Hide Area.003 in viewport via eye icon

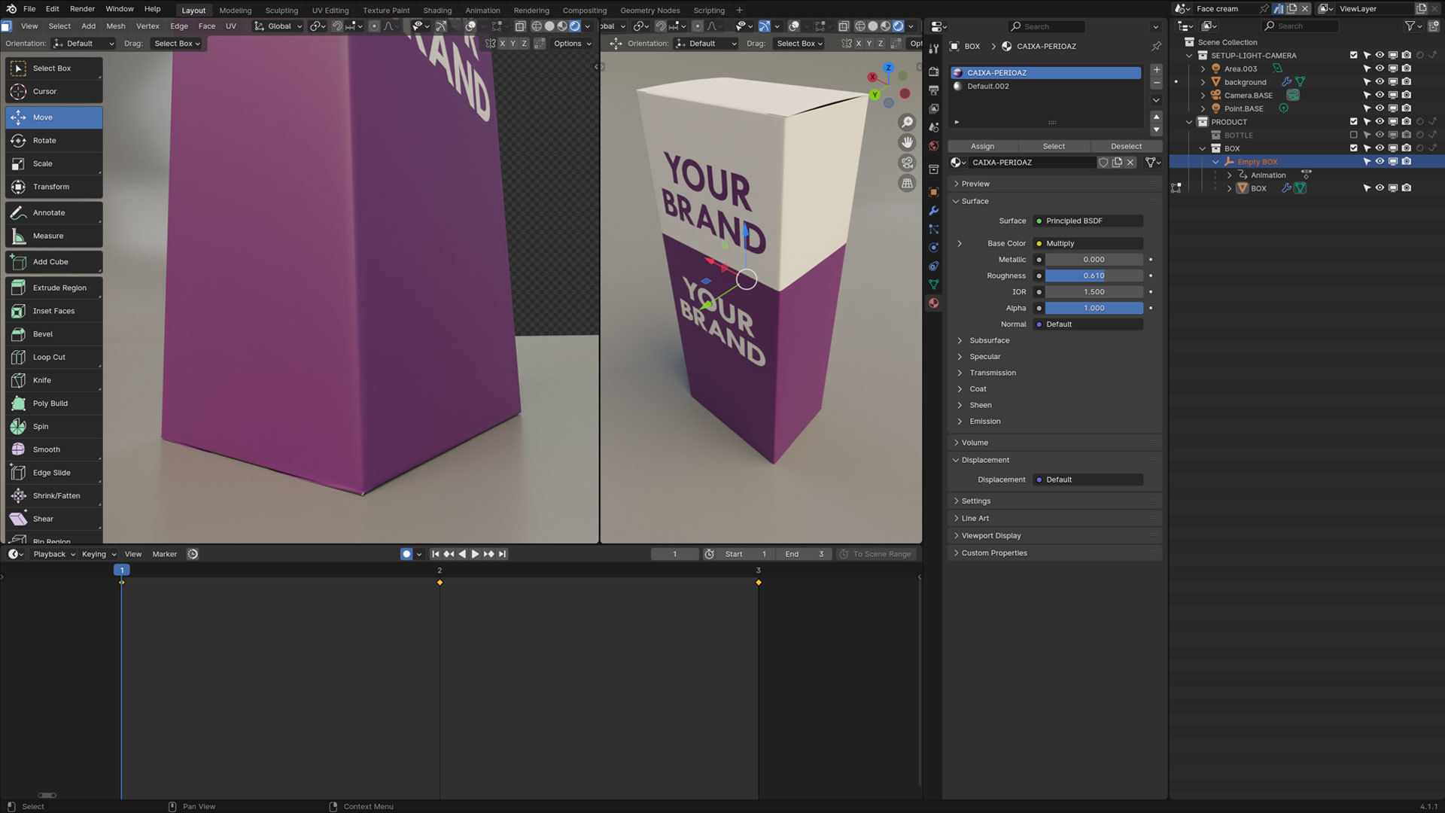(x=1380, y=69)
